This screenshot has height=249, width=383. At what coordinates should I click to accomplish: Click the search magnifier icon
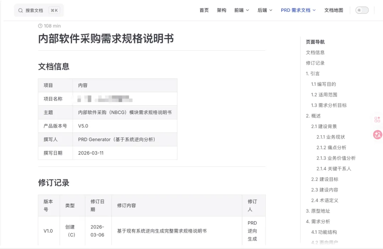coord(21,11)
